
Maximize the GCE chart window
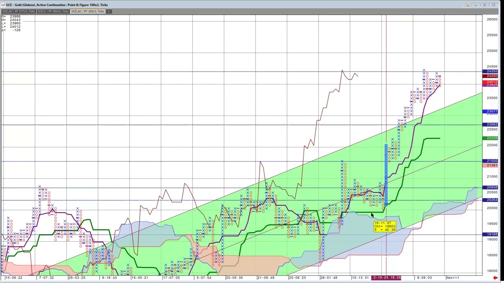484,5
